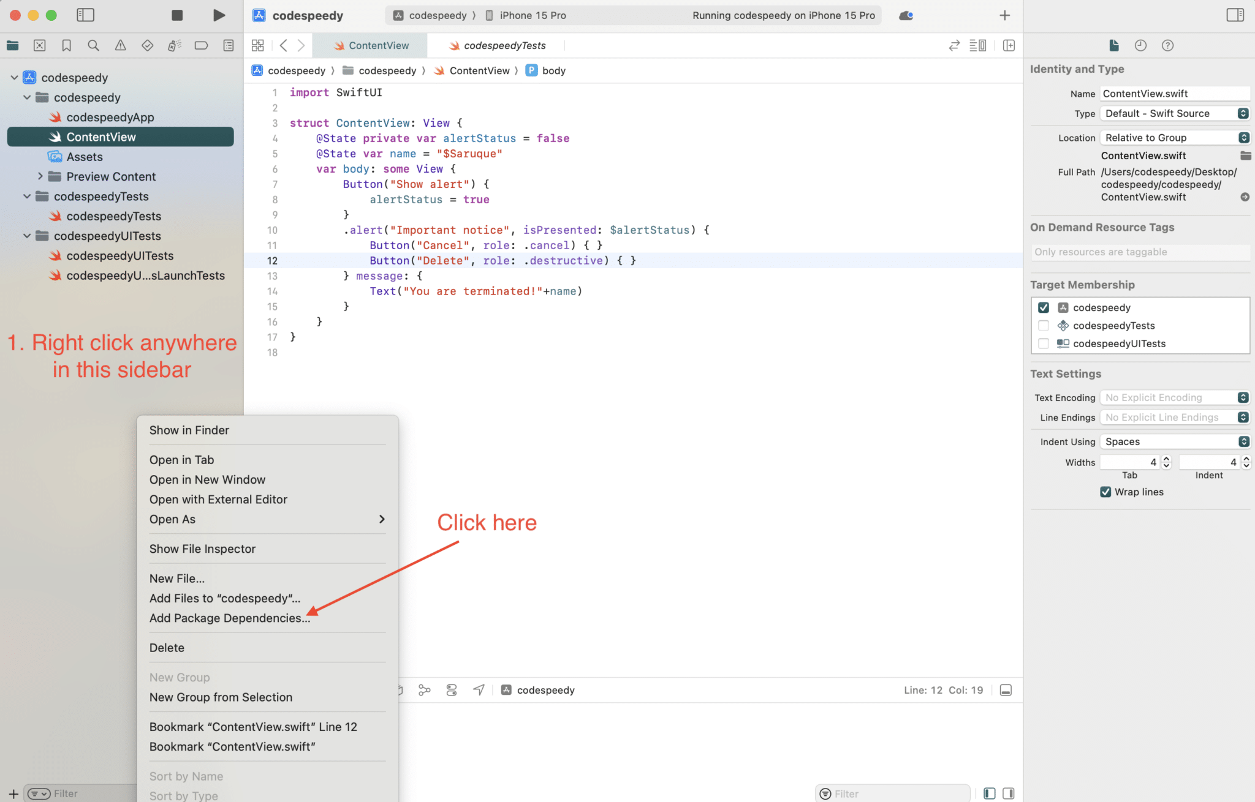The image size is (1255, 802).
Task: Switch to the codespeedyTests editor tab
Action: point(504,45)
